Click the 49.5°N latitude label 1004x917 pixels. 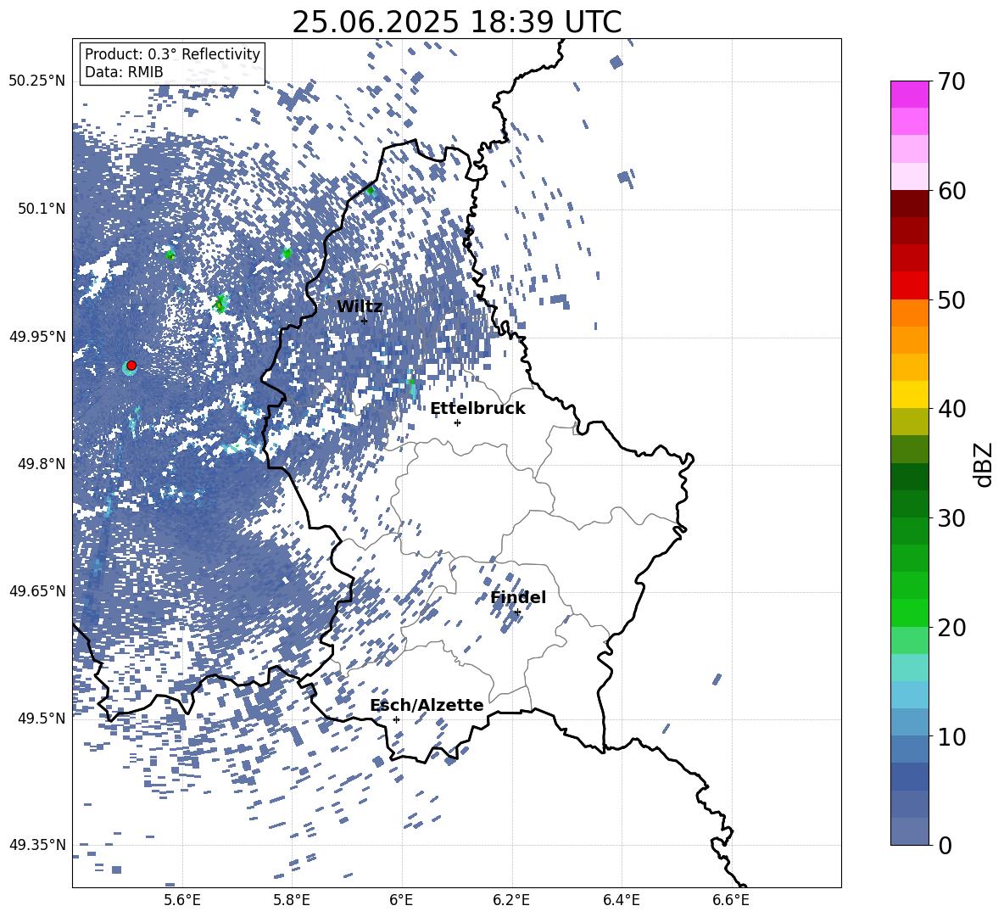tap(42, 719)
